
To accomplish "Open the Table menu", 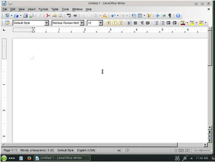I will tap(55, 9).
